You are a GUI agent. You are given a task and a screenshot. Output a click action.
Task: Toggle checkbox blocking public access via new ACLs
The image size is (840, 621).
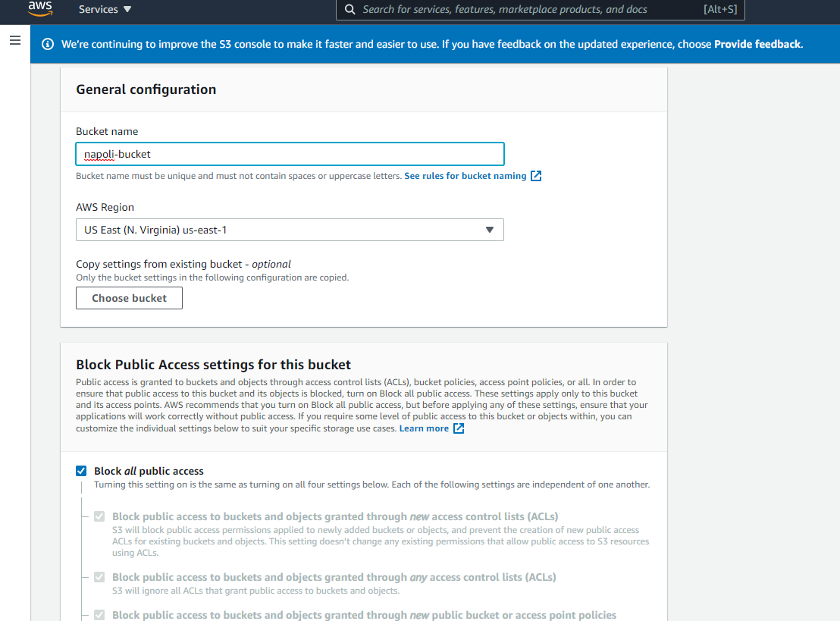tap(99, 516)
